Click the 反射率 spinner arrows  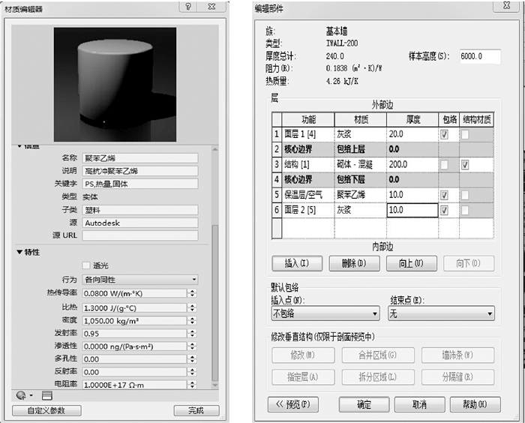click(192, 372)
